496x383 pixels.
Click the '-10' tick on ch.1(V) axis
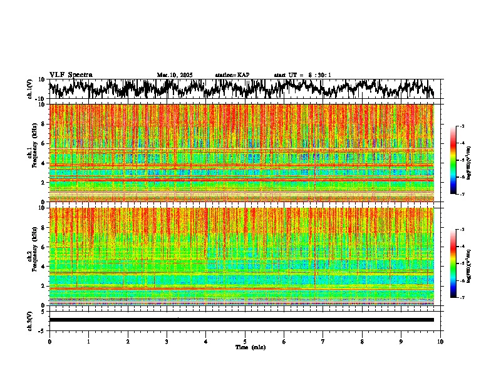[40, 99]
